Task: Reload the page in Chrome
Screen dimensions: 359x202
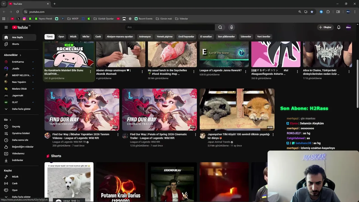Action: 17,12
